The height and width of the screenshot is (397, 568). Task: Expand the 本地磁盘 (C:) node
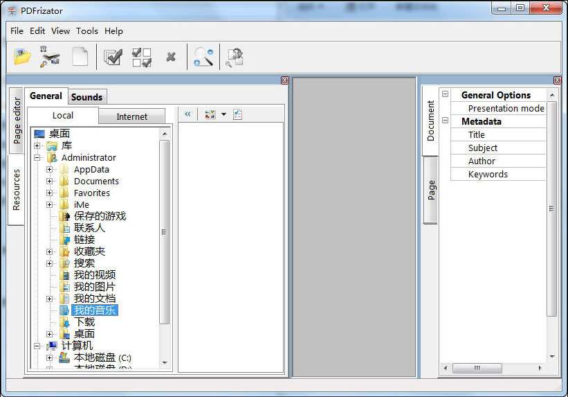(50, 358)
